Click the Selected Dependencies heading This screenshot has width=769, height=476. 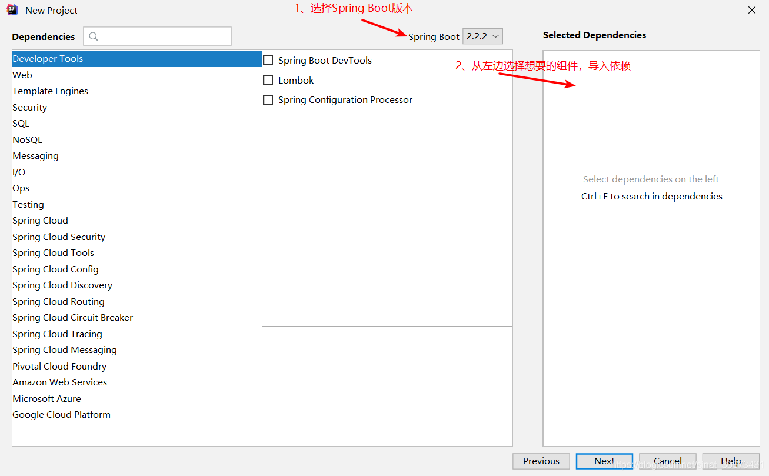[594, 35]
